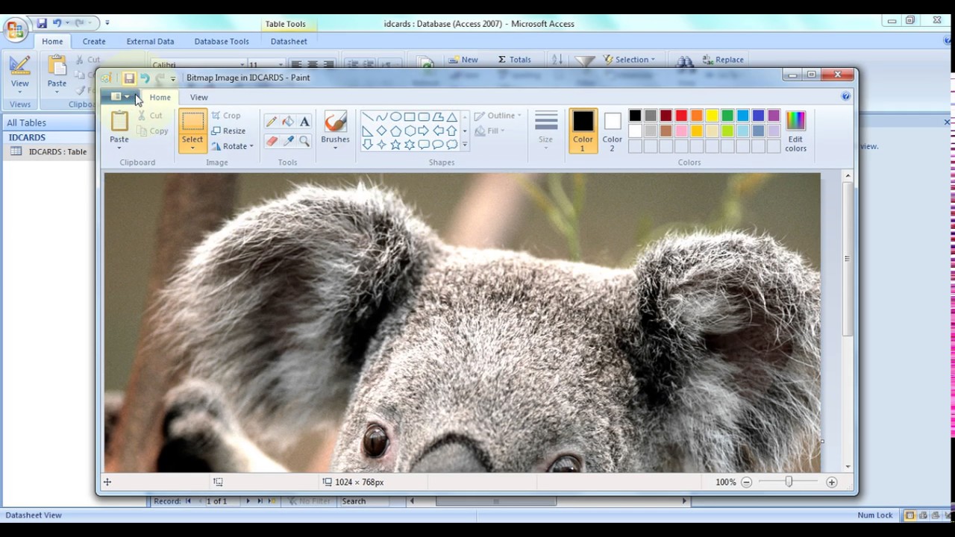Open the Create tab in Access
Image resolution: width=955 pixels, height=537 pixels.
tap(94, 42)
